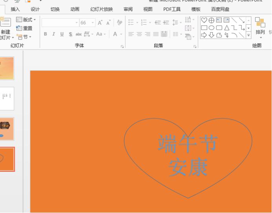The height and width of the screenshot is (213, 272).
Task: Click the font color A button
Action: click(x=115, y=34)
